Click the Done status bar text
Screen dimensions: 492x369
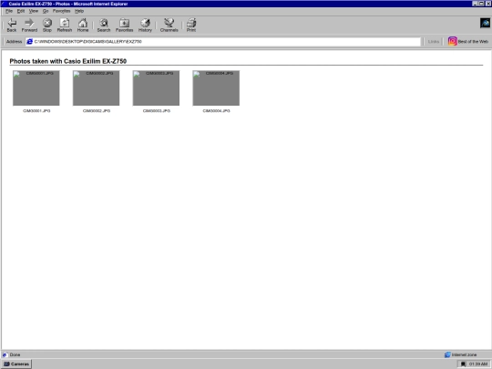tap(15, 354)
